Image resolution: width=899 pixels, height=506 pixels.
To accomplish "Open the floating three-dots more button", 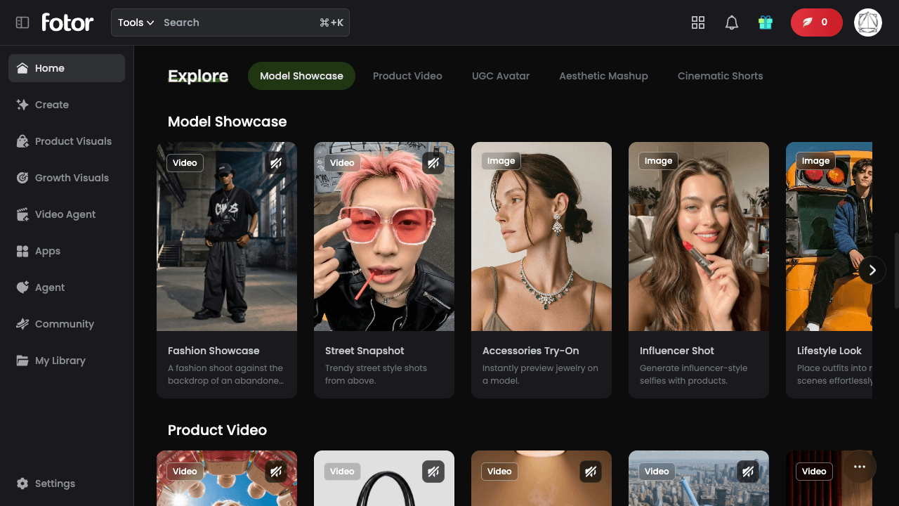I will pos(860,467).
